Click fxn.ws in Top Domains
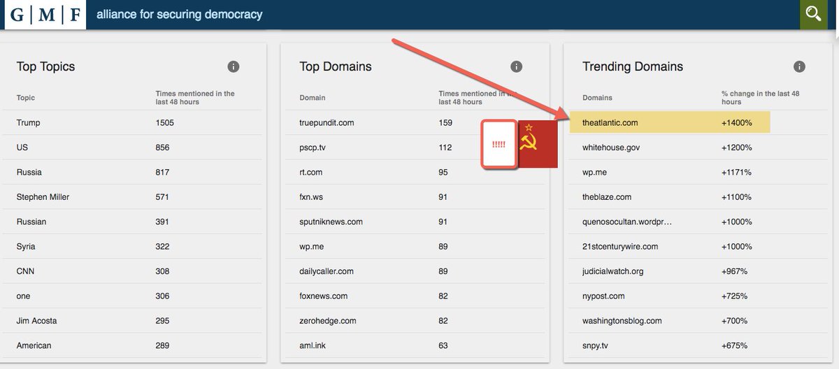 click(x=310, y=197)
